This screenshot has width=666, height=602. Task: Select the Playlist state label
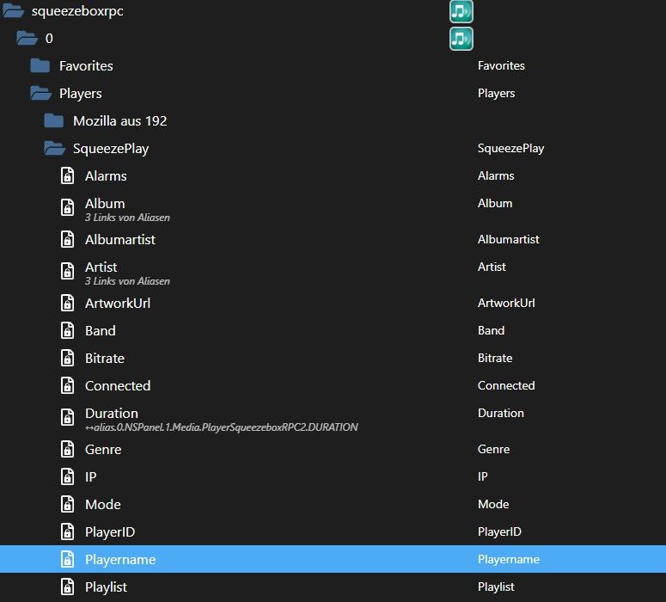106,587
